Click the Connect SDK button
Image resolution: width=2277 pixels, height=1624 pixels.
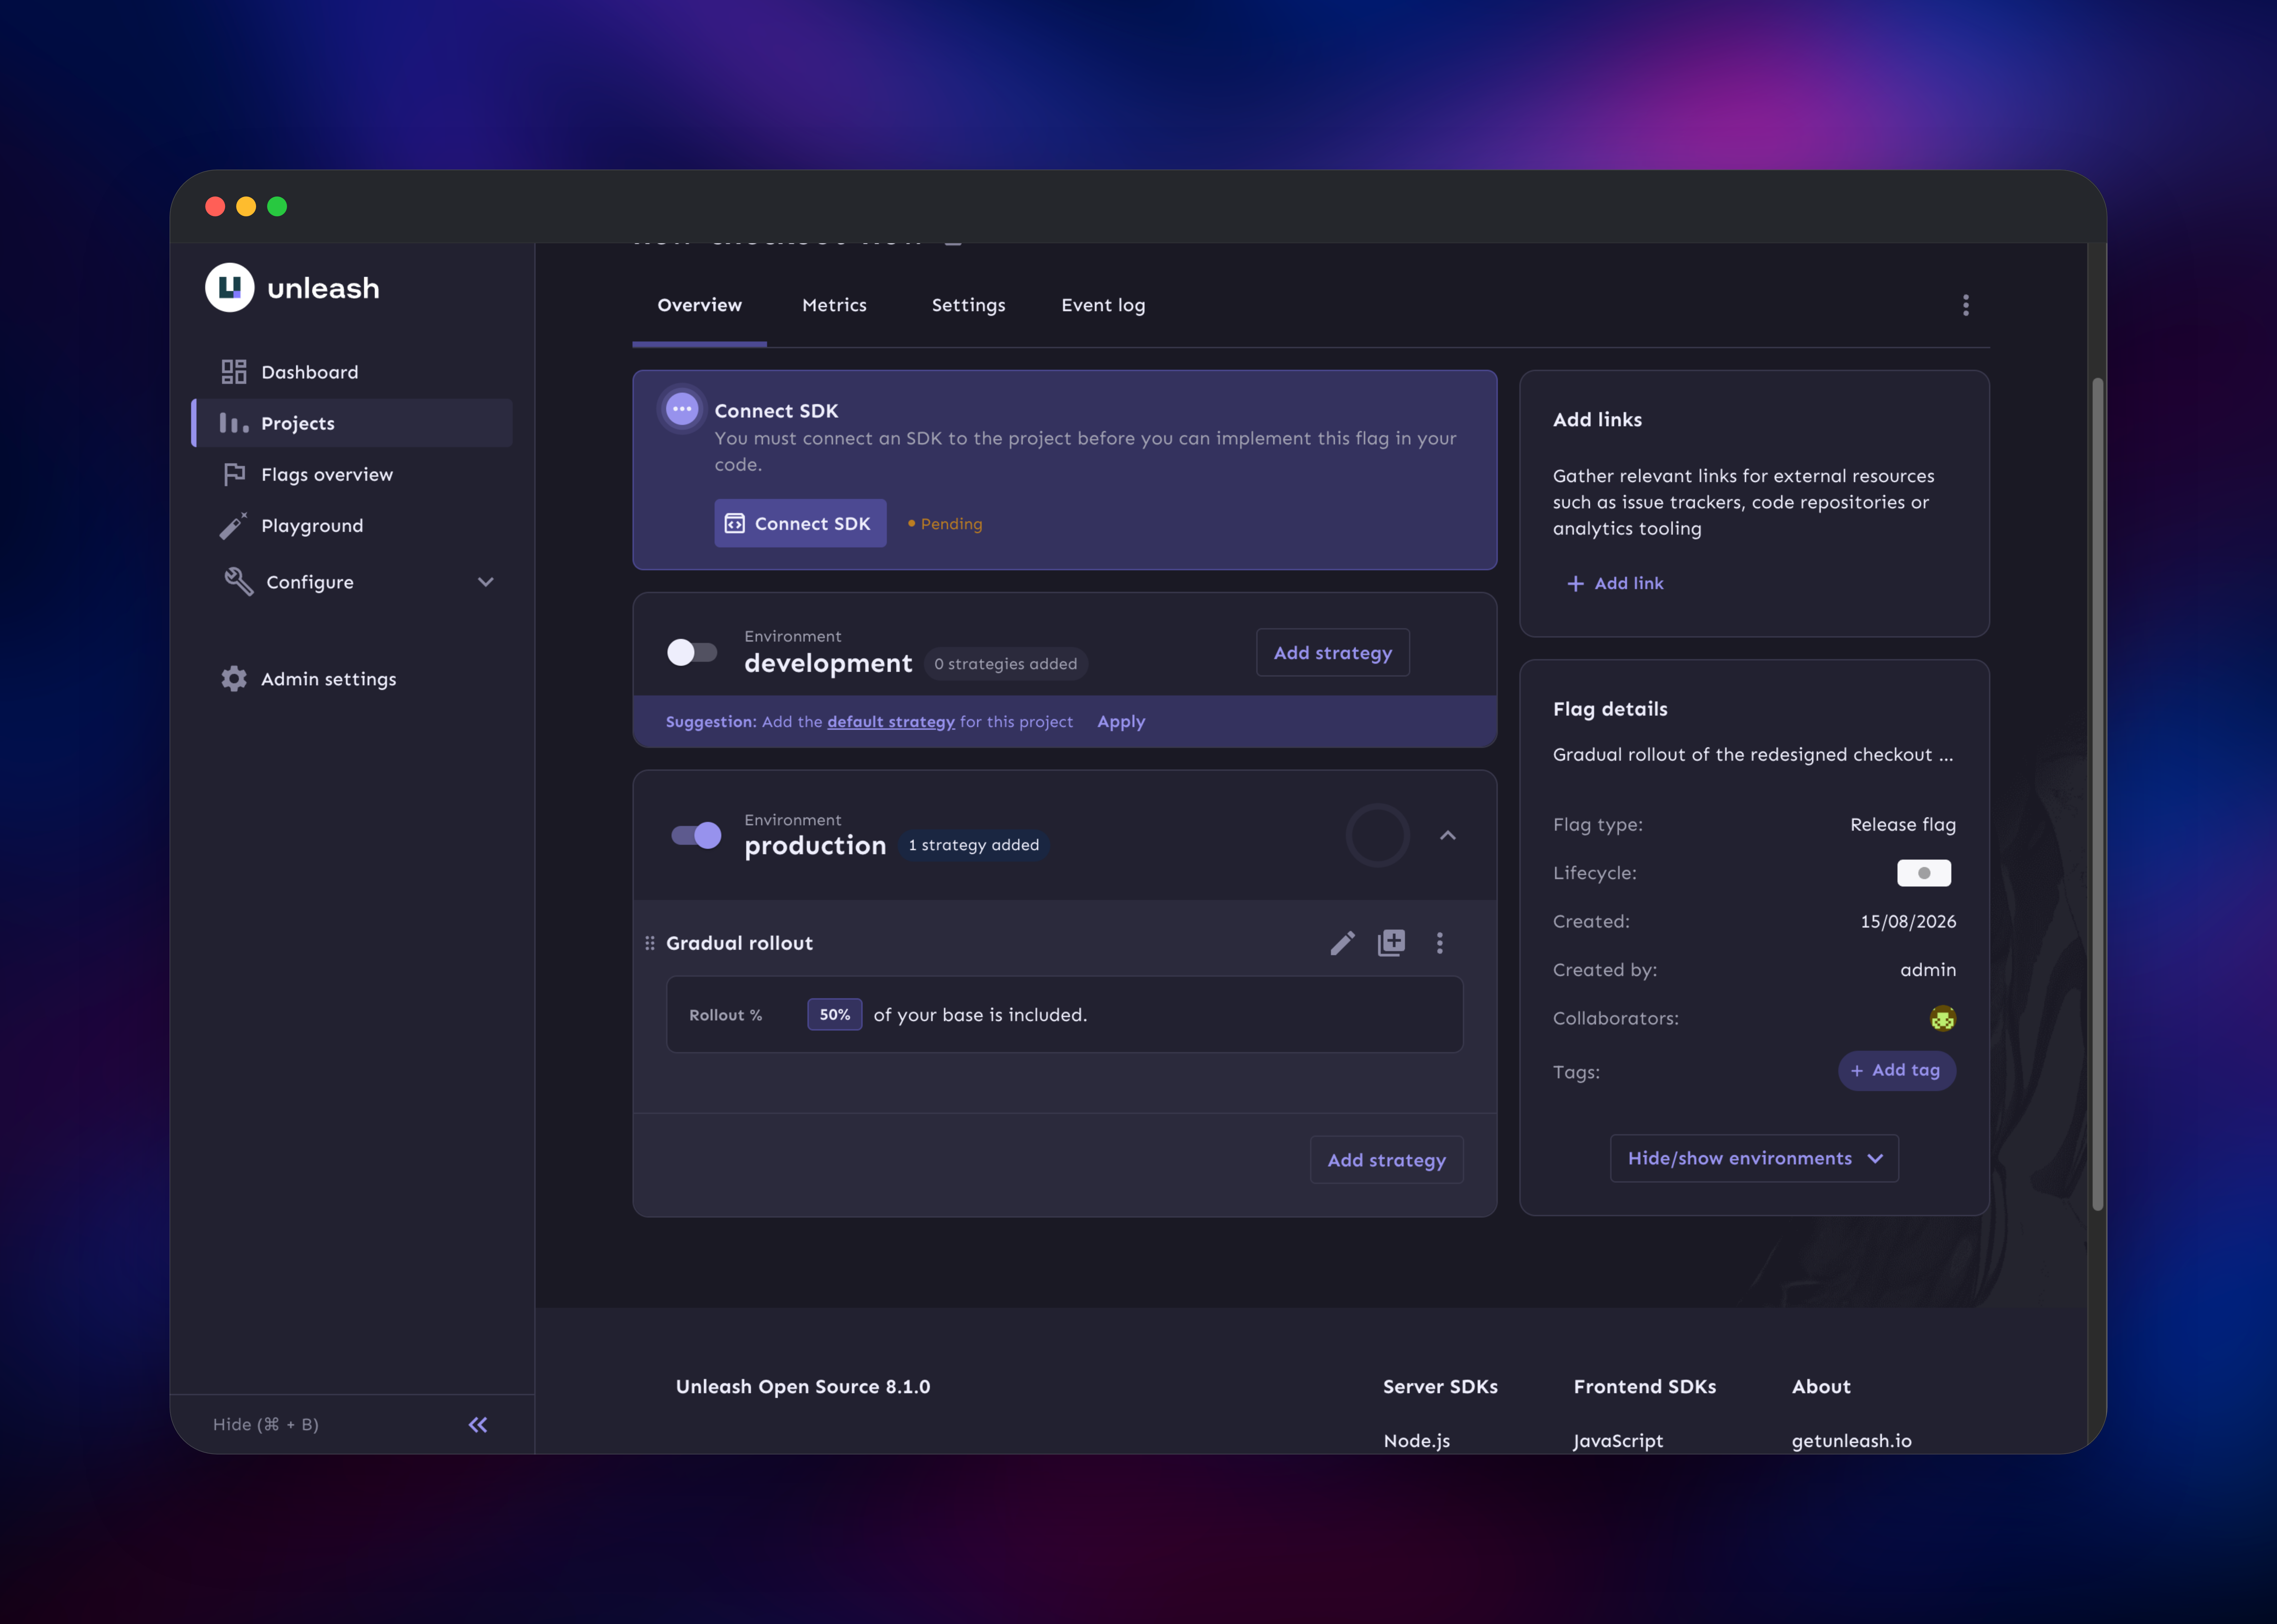(800, 524)
